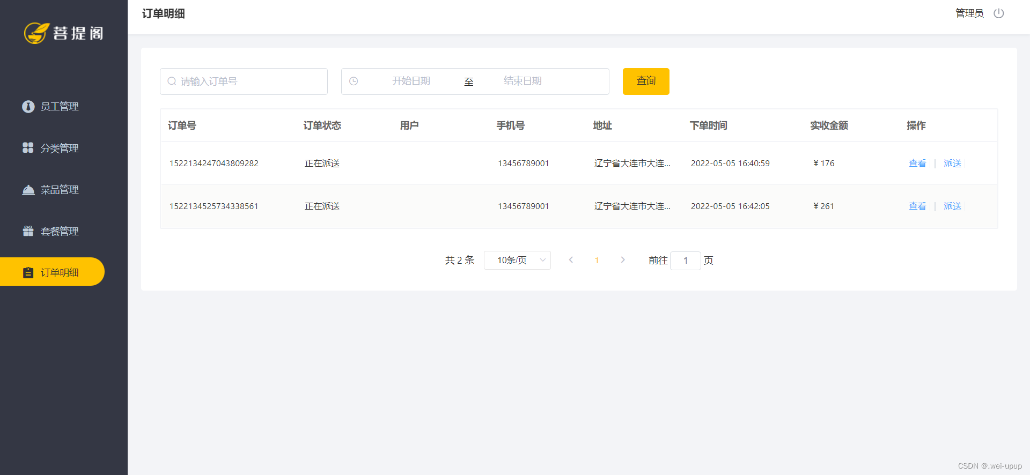The height and width of the screenshot is (475, 1030).
Task: View order 1522134525734338561 via 查看
Action: pyautogui.click(x=917, y=206)
